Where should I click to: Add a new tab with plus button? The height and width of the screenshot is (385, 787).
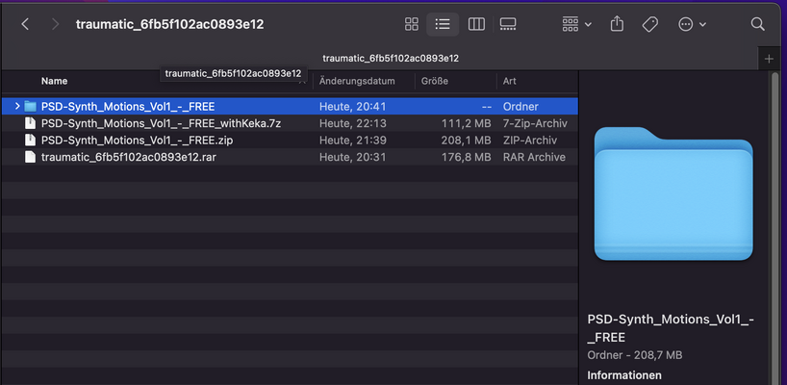point(769,59)
